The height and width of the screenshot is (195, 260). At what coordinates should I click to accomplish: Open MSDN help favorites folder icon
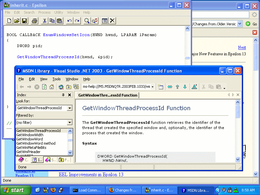(x=69, y=87)
